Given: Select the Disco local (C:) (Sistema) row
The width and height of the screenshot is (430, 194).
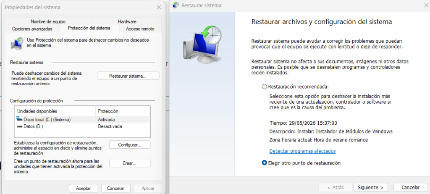Looking at the screenshot, I should tap(82, 120).
